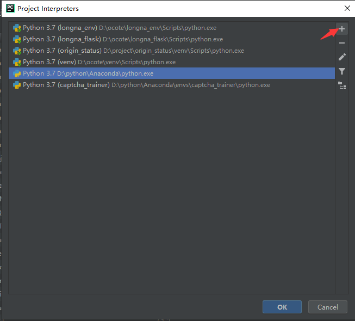Viewport: 355px width, 321px height.
Task: Select Python 3.7 (longna_flask) interpreter
Action: click(109, 39)
